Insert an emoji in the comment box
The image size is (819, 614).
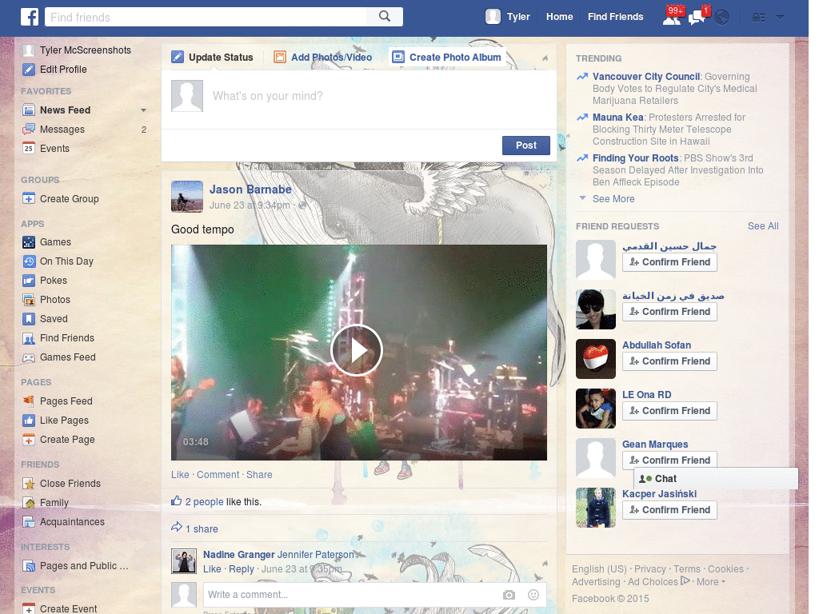pos(533,595)
